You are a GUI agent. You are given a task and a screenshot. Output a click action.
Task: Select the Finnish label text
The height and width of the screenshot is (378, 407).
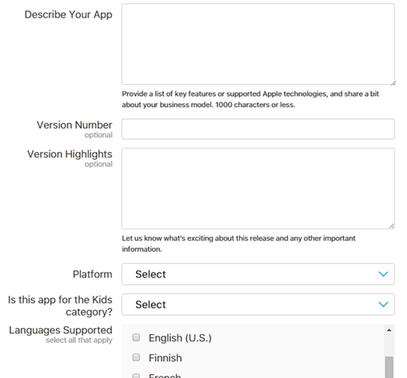[166, 358]
